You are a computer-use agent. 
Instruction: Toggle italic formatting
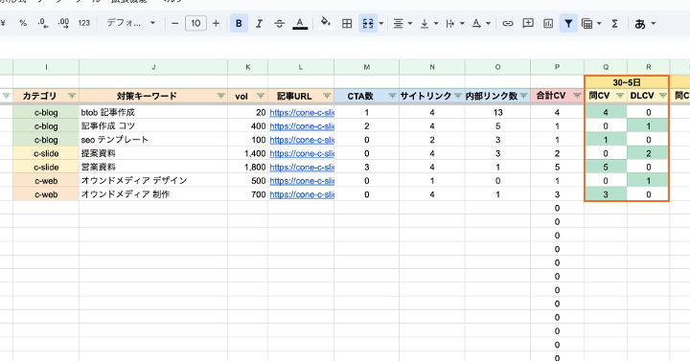(x=259, y=23)
